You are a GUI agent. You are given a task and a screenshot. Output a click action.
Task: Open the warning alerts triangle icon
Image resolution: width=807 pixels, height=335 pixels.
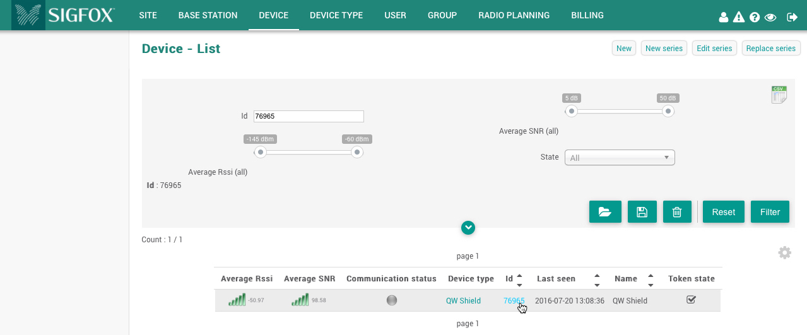[x=739, y=17]
